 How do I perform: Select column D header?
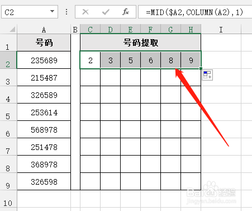tap(110, 29)
